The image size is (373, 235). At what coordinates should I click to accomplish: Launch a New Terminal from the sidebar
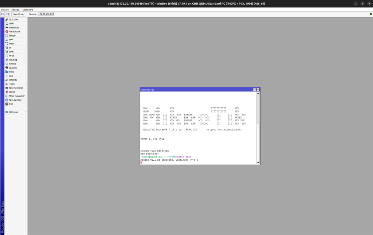point(16,88)
